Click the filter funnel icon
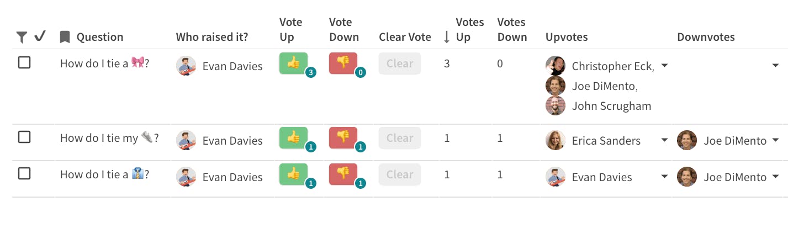788x228 pixels. pos(22,37)
